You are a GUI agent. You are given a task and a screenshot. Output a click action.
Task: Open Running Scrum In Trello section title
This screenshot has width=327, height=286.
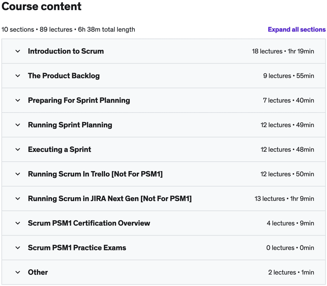tap(95, 174)
